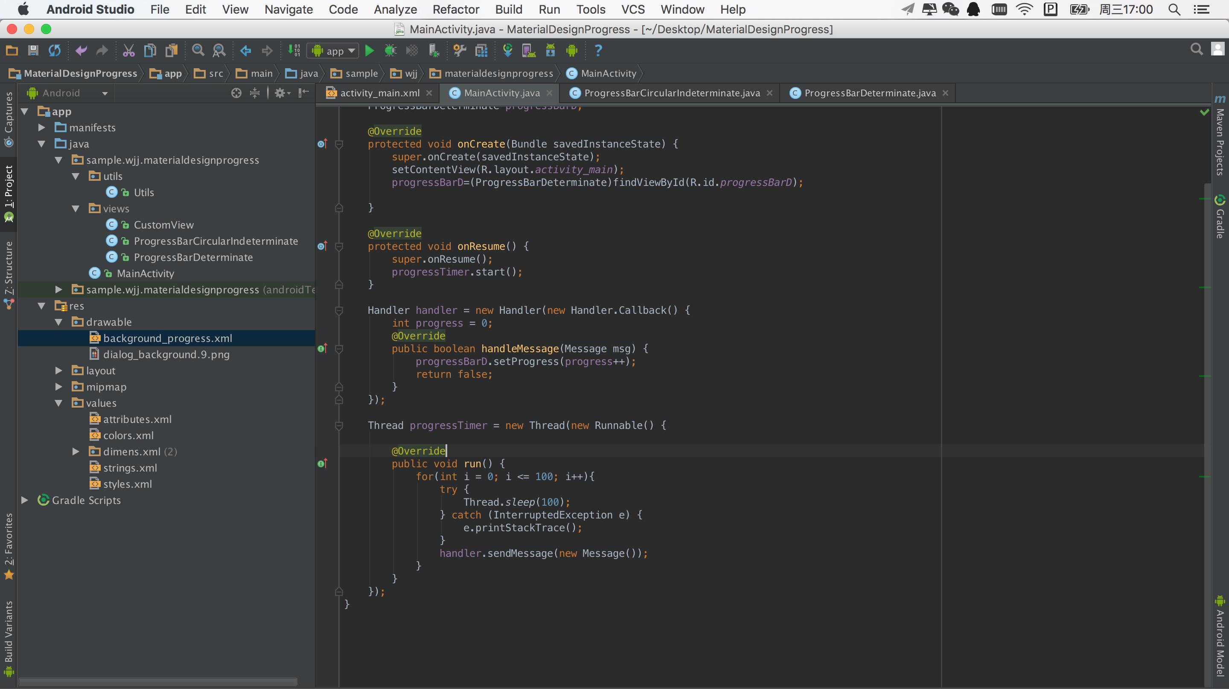Screen dimensions: 1229x689
Task: Open the Refactor menu
Action: click(x=456, y=9)
